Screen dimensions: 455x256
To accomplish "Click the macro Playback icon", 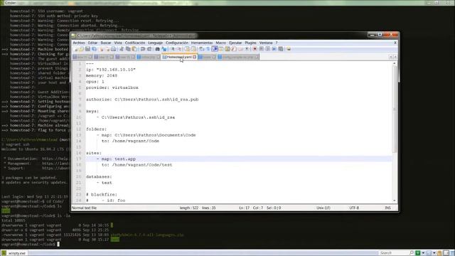I will [x=267, y=49].
